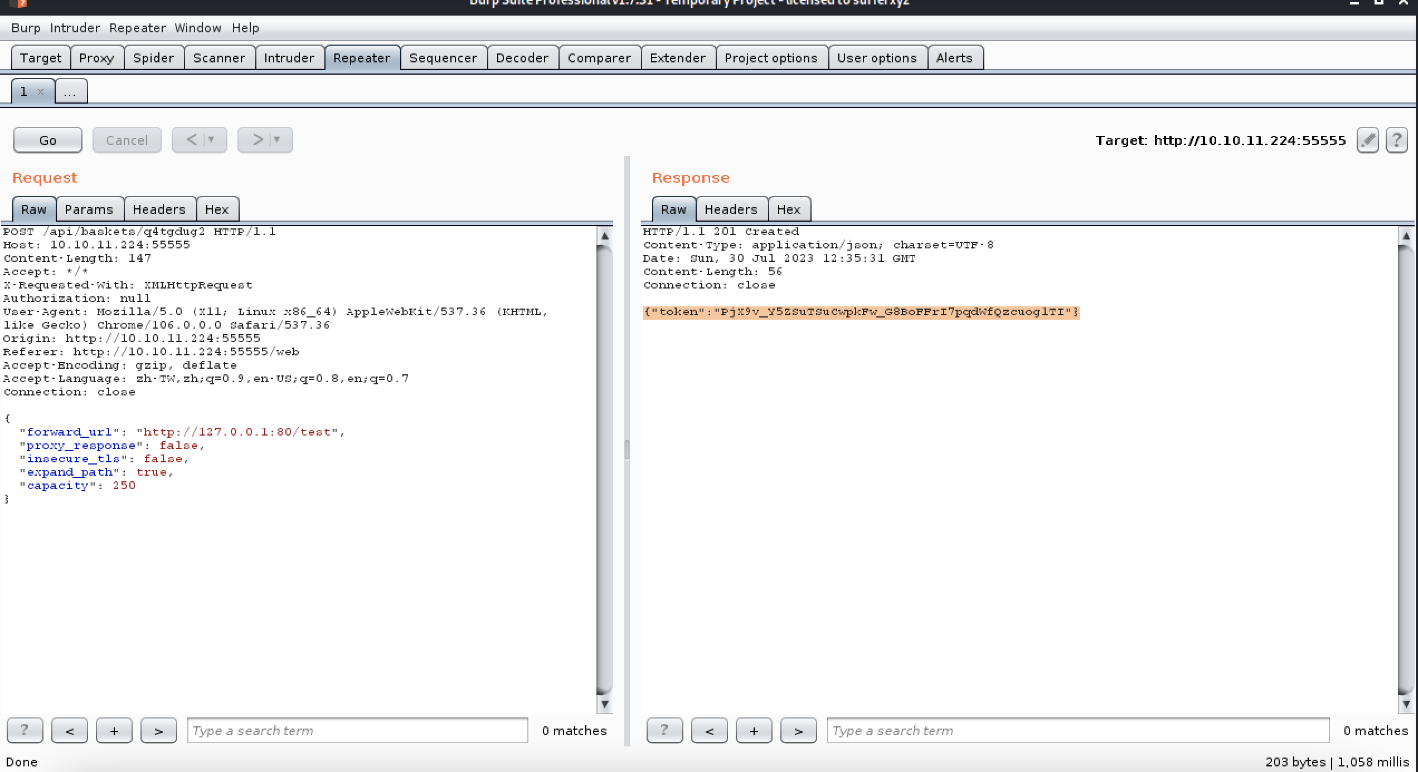Switch to the Extender tab

point(678,58)
